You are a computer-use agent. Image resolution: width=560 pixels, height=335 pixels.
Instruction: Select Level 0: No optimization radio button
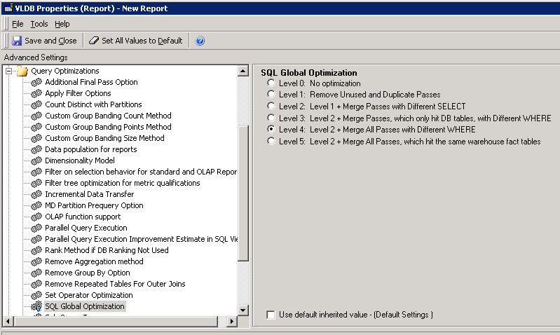point(271,83)
